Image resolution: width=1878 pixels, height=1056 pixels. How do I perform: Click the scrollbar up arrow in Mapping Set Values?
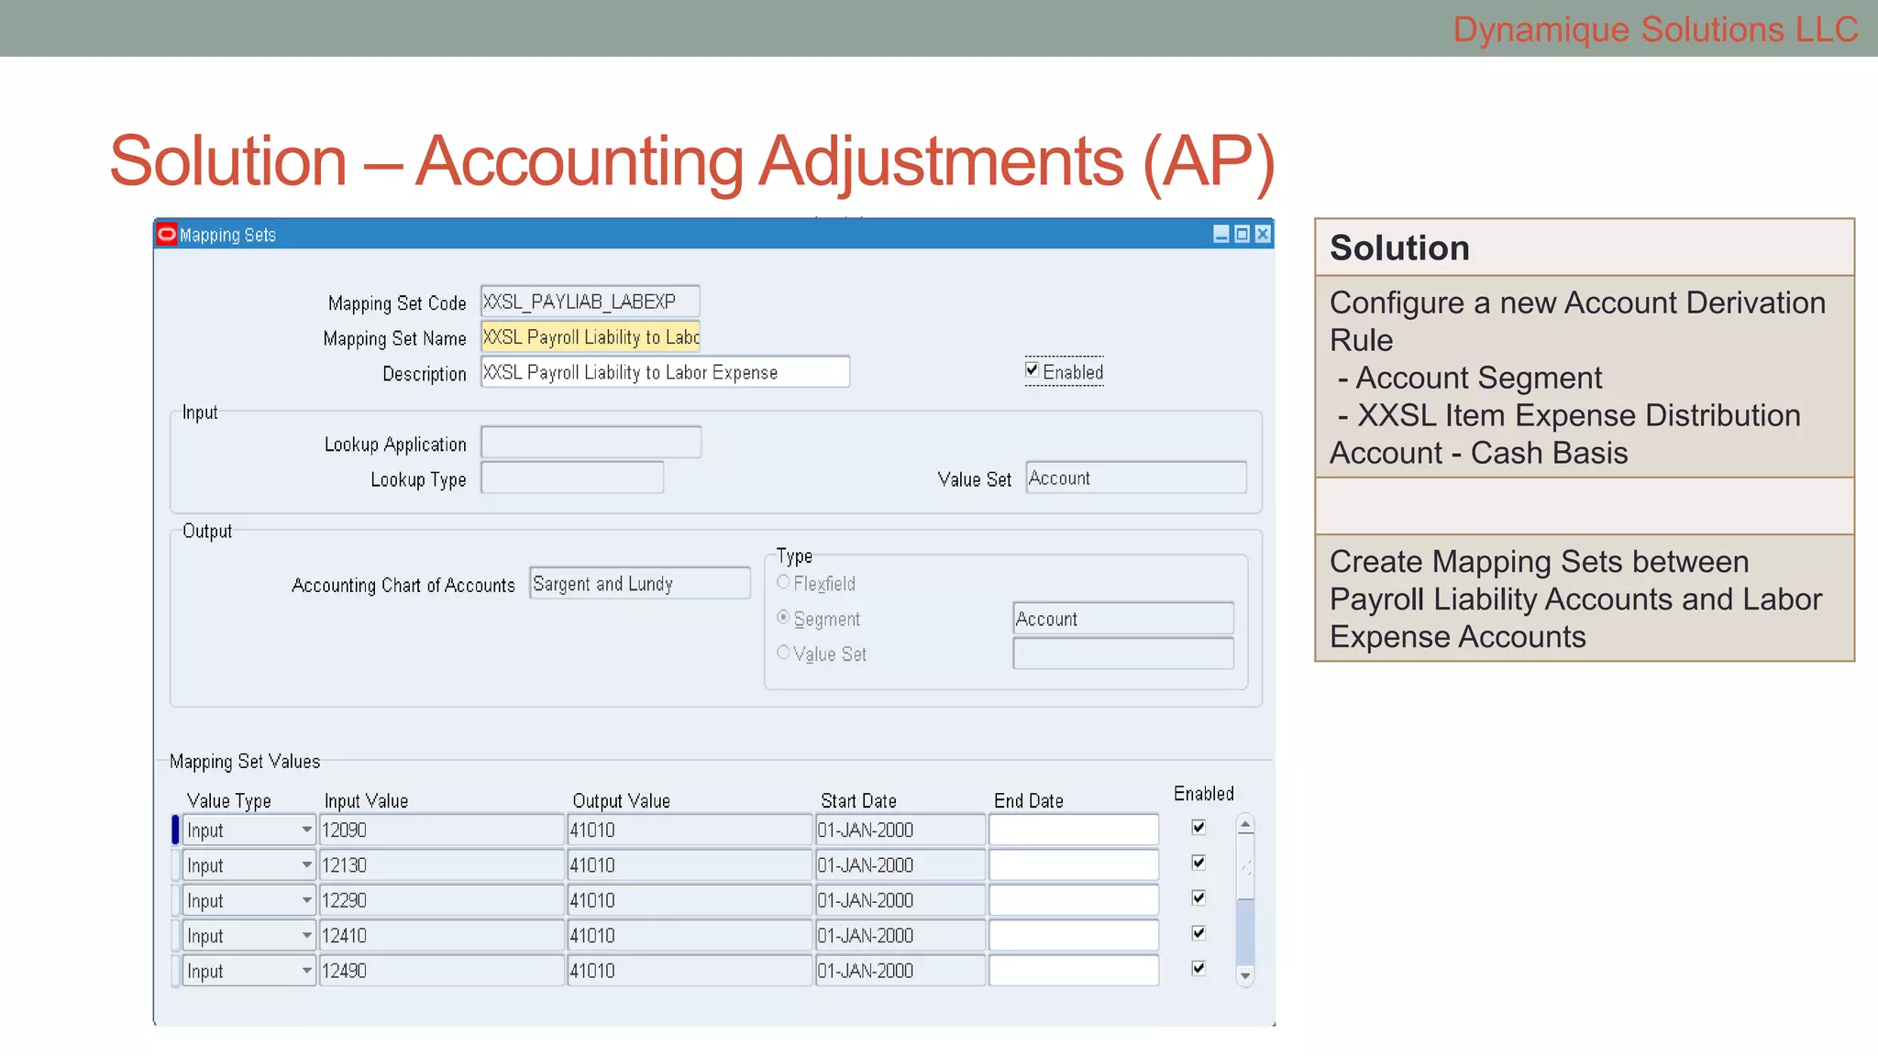[x=1245, y=825]
